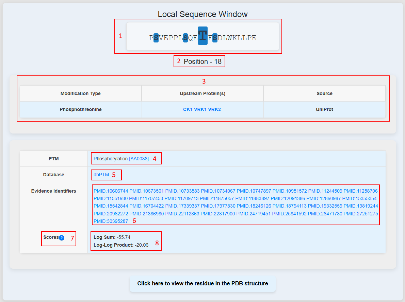Follow the PMID:22112863 reference

(x=182, y=214)
